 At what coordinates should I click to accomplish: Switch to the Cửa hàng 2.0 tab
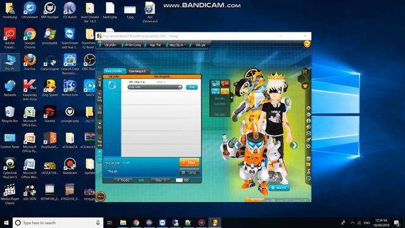pos(137,71)
